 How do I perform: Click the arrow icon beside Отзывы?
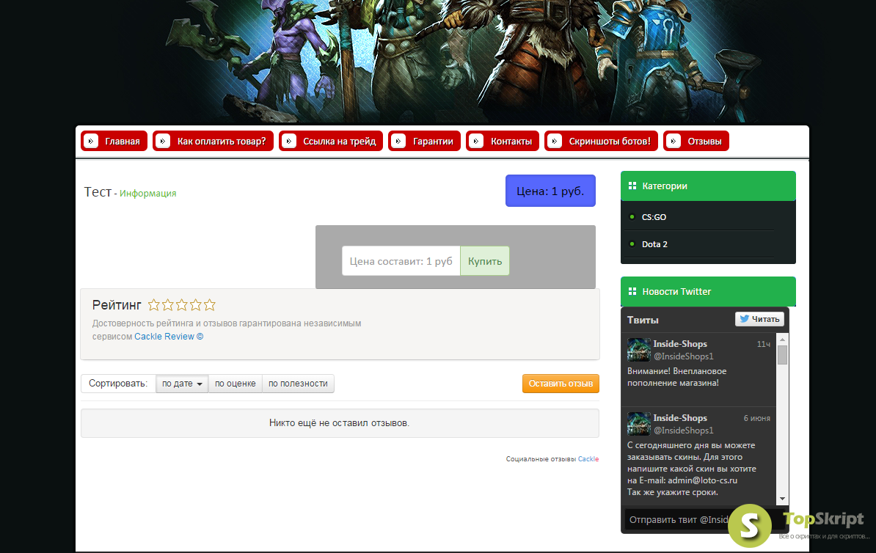[x=674, y=142]
